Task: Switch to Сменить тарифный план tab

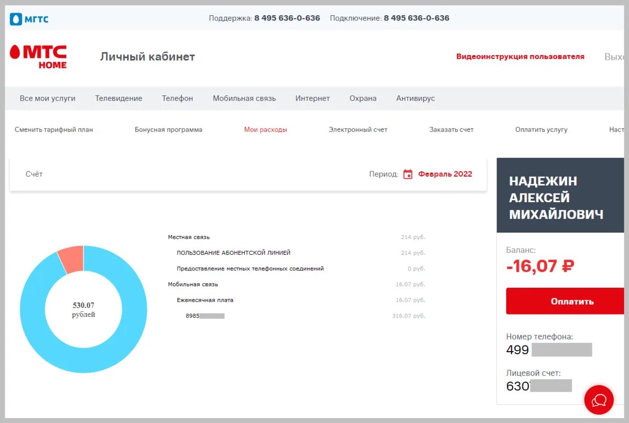Action: coord(54,129)
